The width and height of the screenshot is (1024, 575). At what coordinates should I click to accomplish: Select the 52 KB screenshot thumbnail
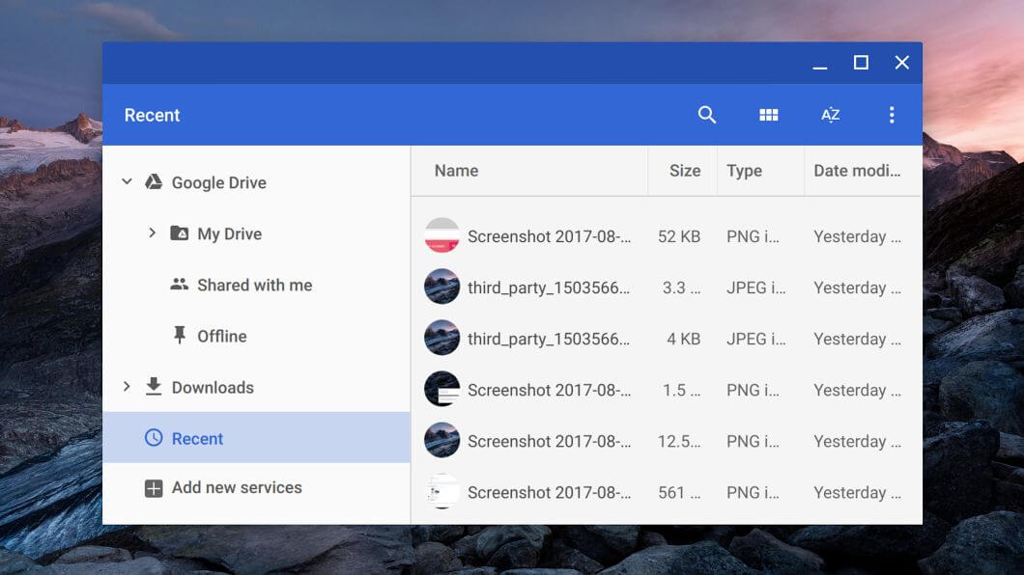pos(441,236)
